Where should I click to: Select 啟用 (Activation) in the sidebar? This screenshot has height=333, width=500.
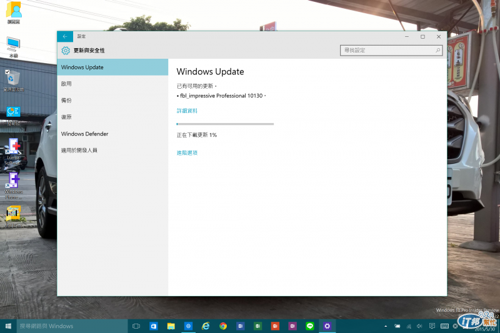coord(112,84)
